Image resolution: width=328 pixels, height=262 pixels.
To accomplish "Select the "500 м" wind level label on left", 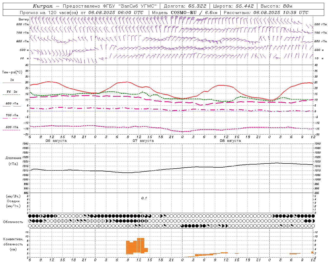I will click(x=24, y=50).
